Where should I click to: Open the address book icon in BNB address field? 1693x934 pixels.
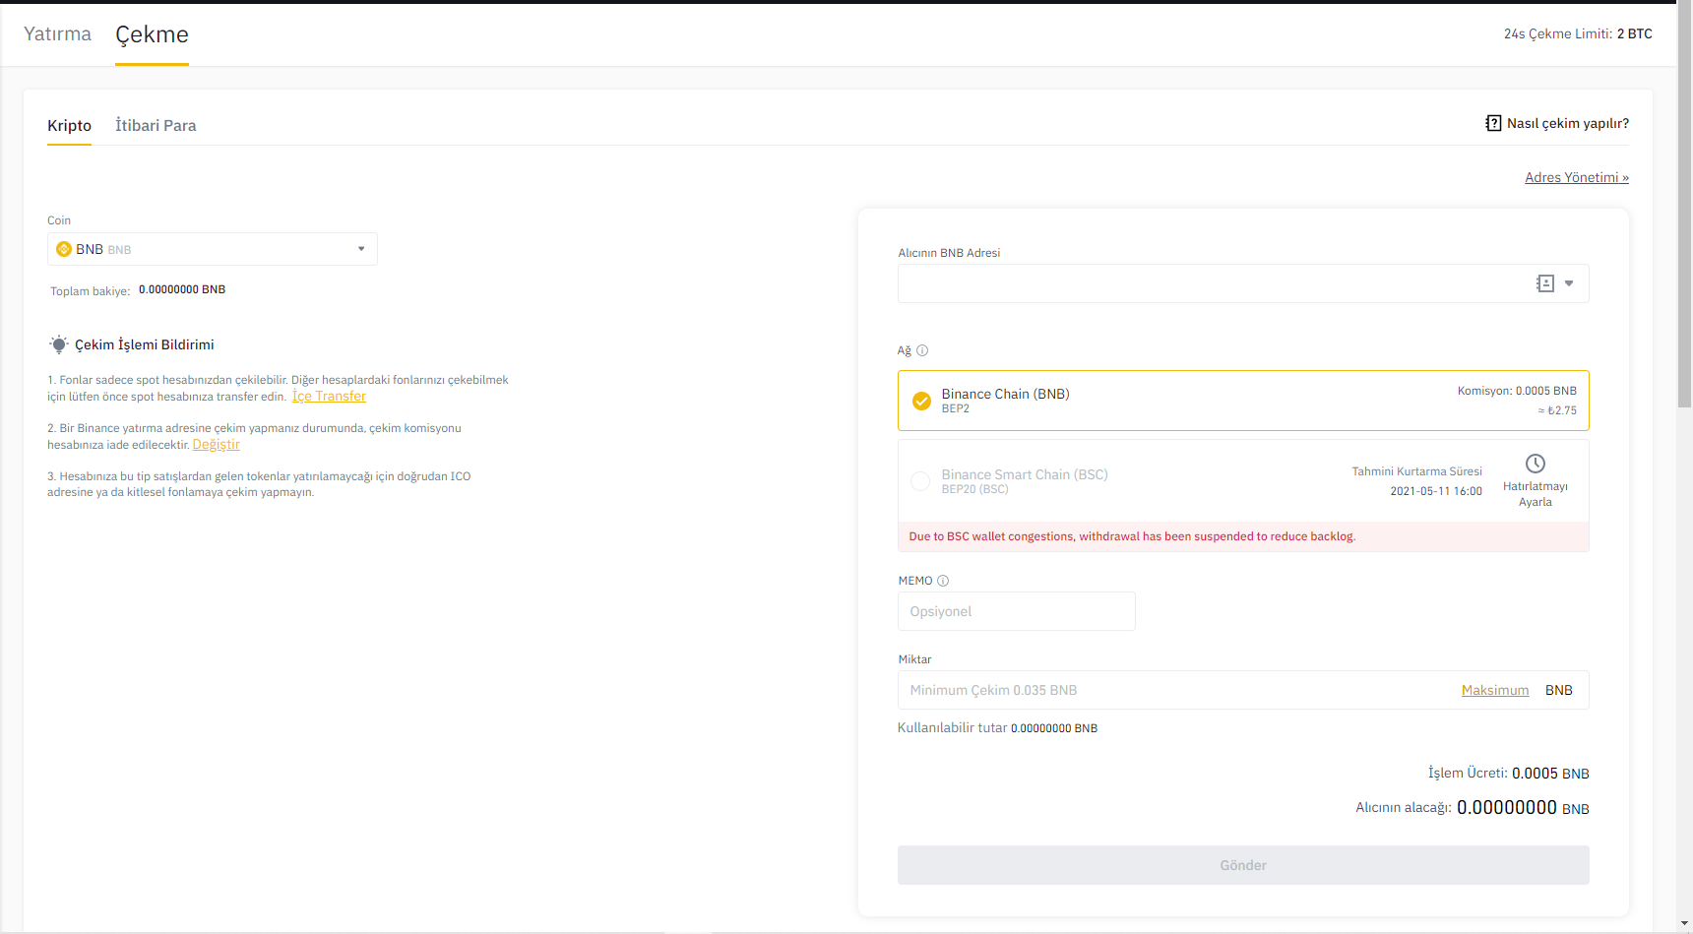1545,283
